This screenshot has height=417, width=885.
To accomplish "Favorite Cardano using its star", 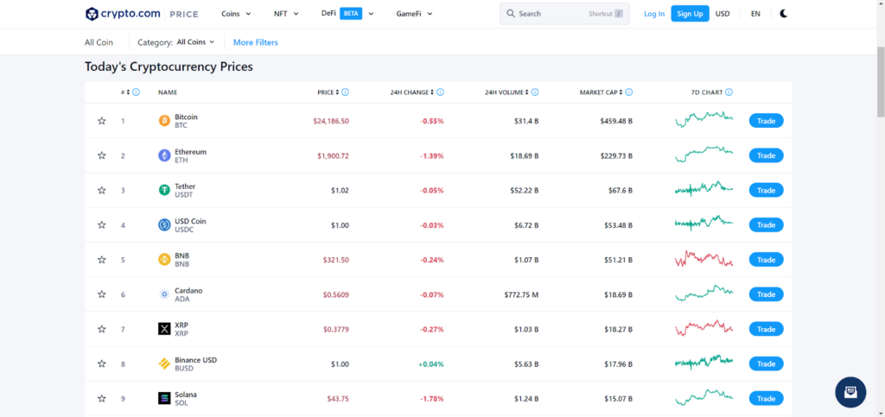I will tap(102, 294).
